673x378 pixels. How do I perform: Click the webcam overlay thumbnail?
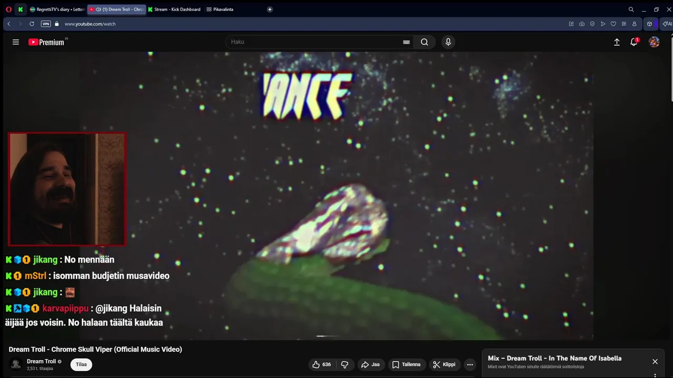tap(67, 189)
